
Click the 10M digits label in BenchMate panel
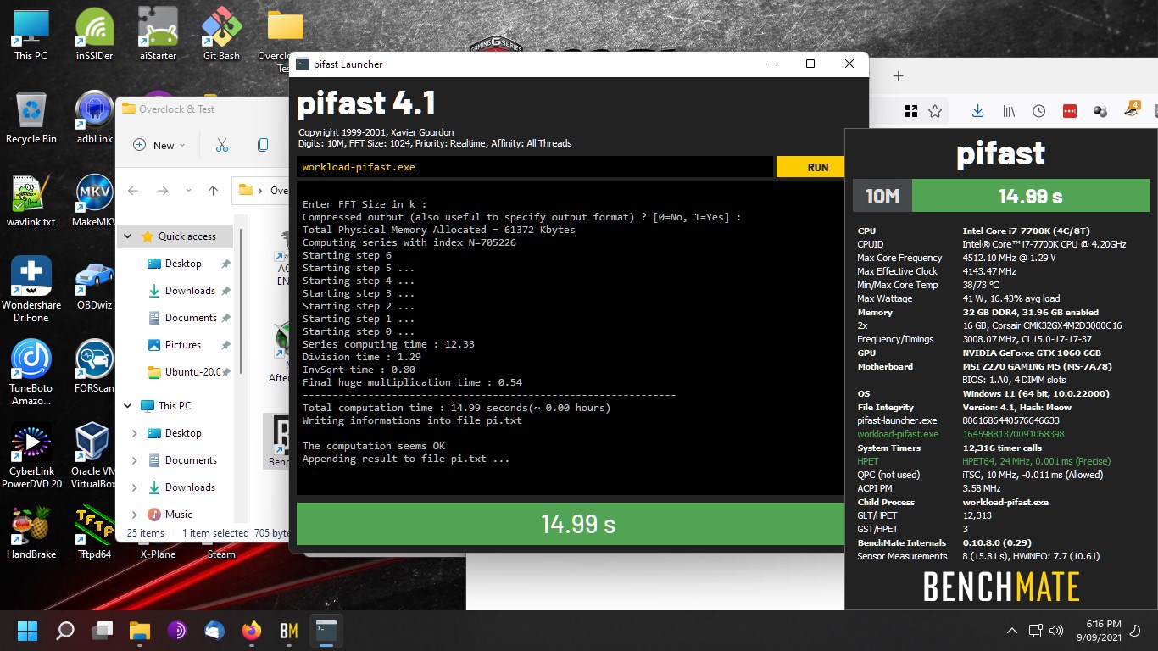click(x=882, y=197)
